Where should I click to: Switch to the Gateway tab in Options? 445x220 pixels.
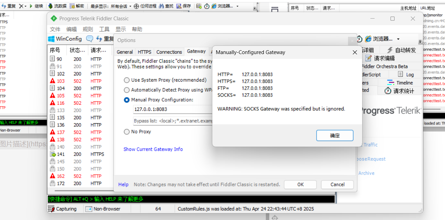[x=196, y=51]
